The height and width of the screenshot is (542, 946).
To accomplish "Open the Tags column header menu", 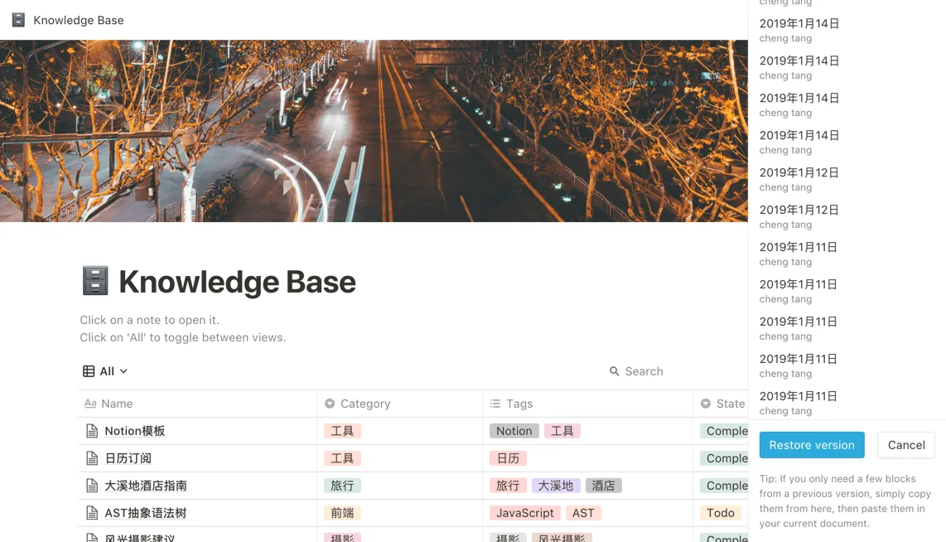I will click(519, 404).
